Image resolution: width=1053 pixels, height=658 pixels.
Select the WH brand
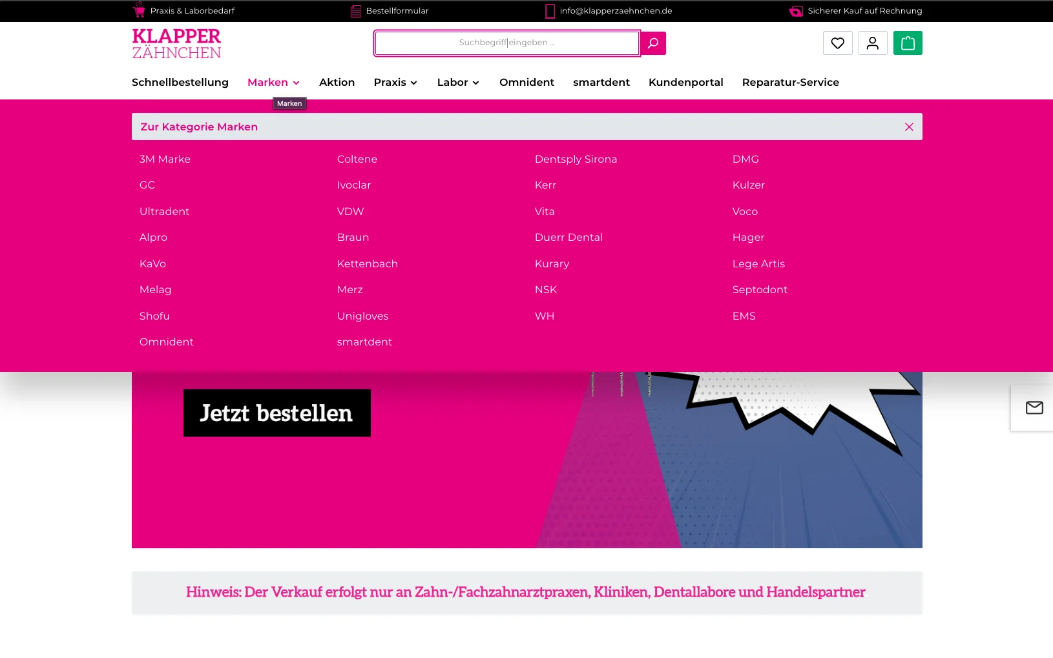(545, 316)
